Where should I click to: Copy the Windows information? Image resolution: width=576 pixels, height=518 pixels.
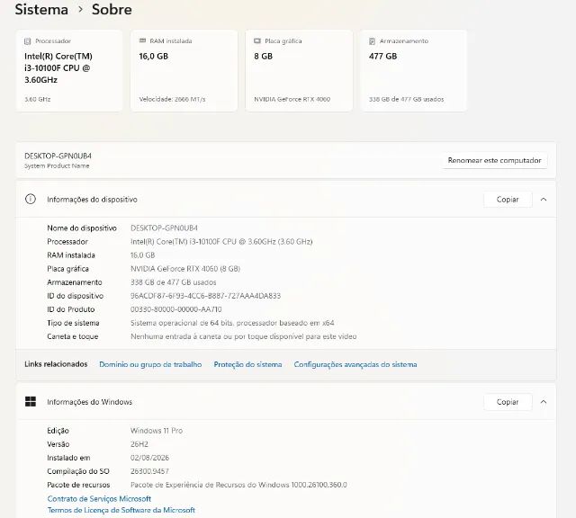point(508,402)
